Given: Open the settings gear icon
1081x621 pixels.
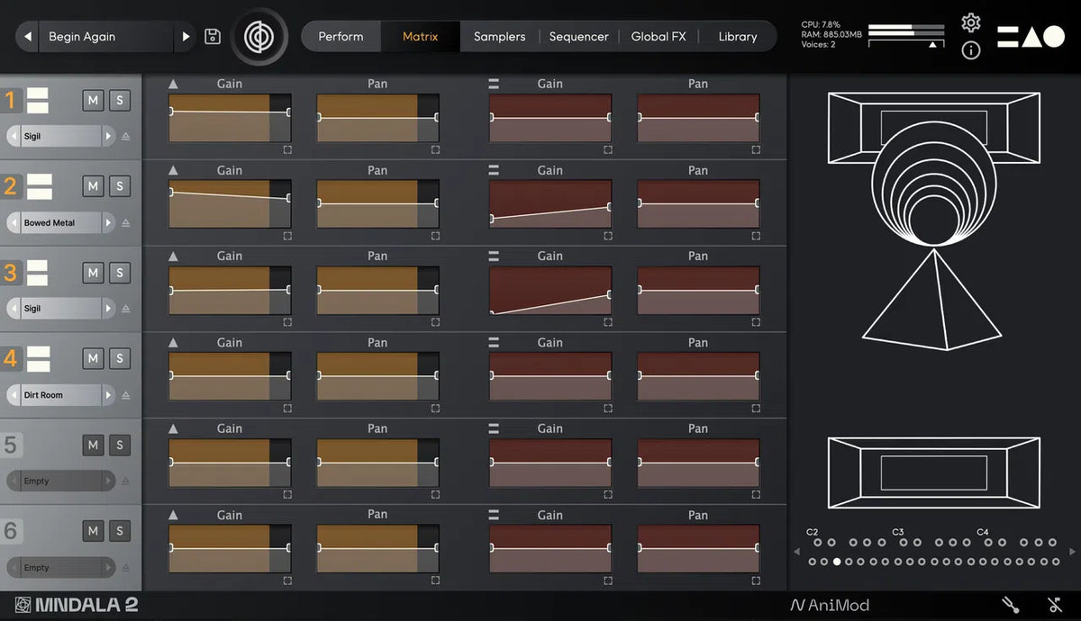Looking at the screenshot, I should pos(970,22).
